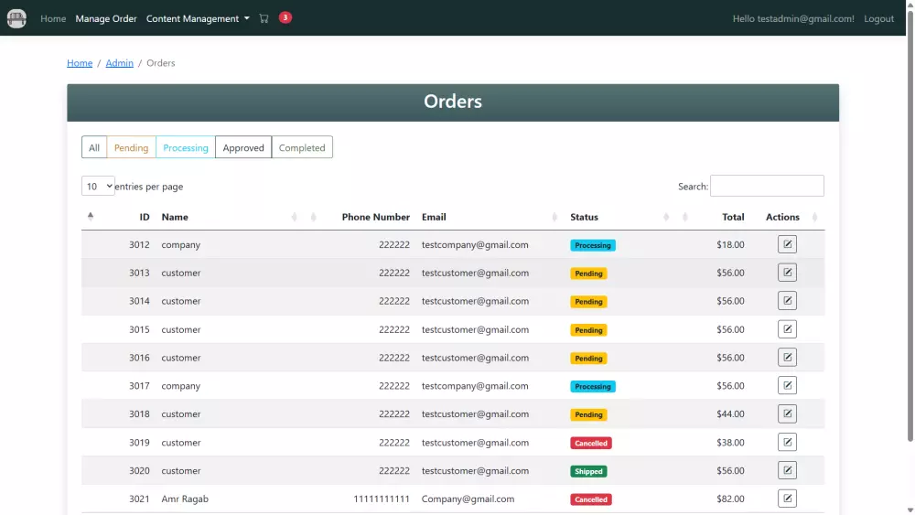Edit the shipped order 3020
The height and width of the screenshot is (515, 915).
[x=787, y=470]
